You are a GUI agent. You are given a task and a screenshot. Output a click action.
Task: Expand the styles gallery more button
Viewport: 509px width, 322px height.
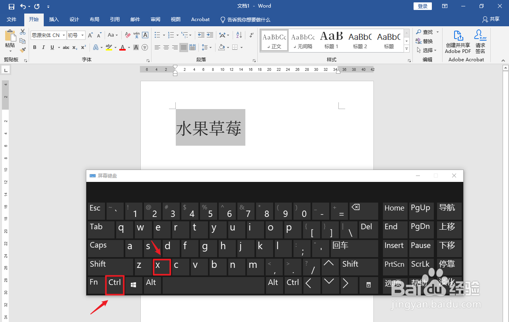[406, 49]
